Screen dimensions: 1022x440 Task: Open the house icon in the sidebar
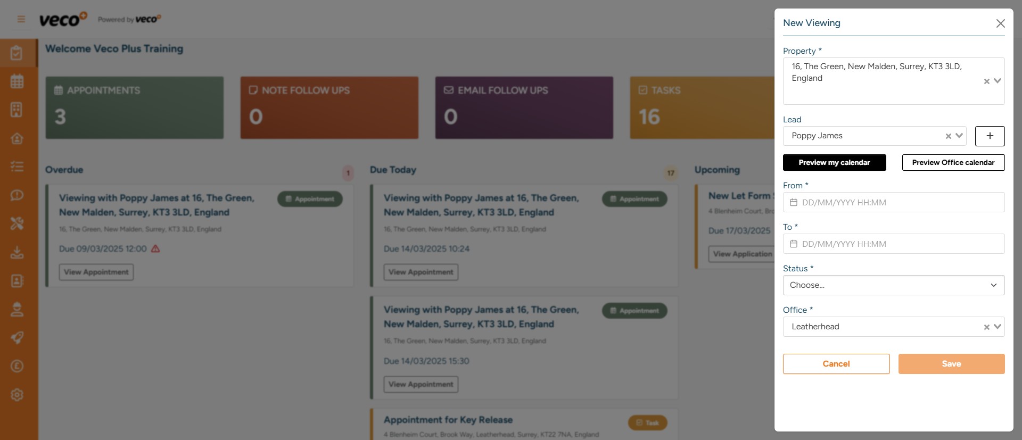(x=17, y=138)
